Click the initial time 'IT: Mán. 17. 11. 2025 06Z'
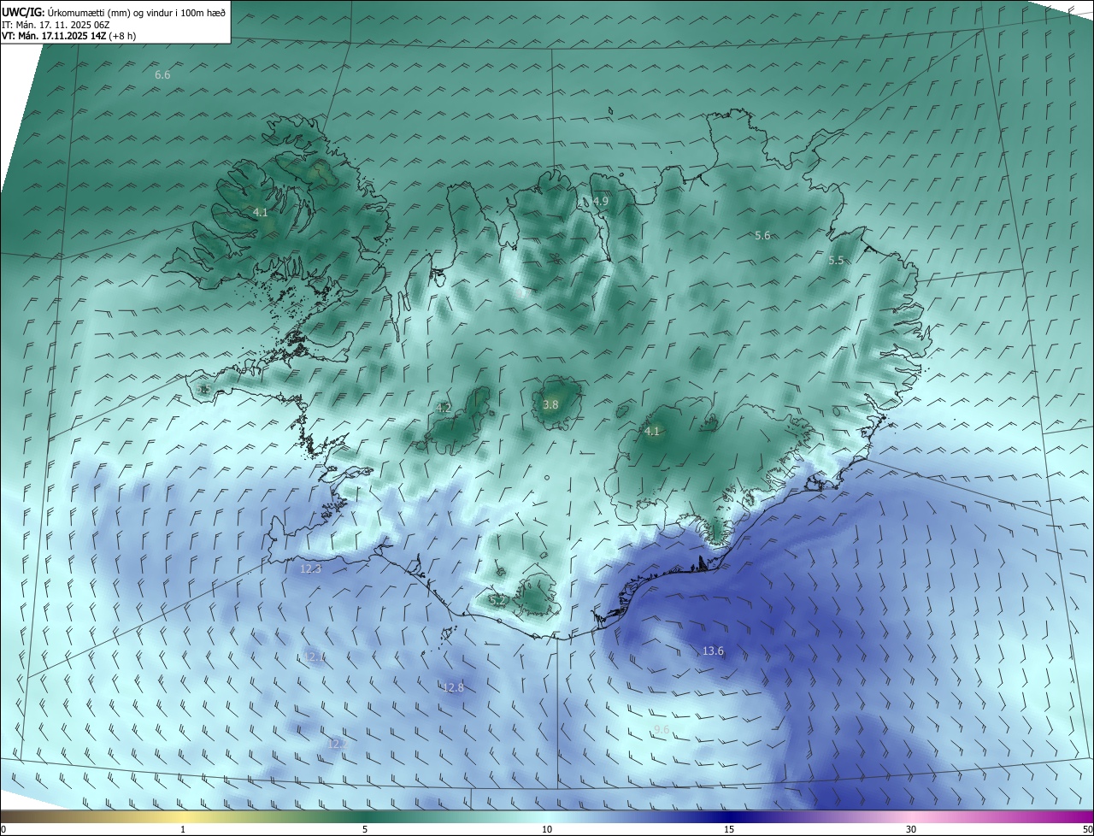This screenshot has height=836, width=1094. click(x=56, y=24)
